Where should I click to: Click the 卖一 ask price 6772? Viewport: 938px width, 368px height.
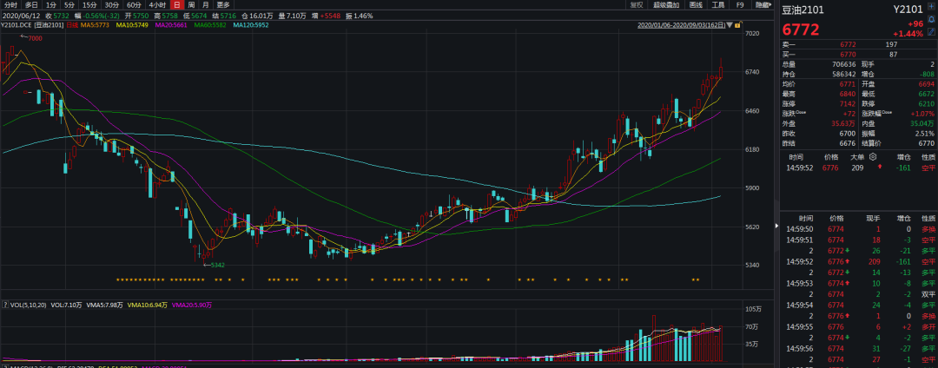pos(849,45)
